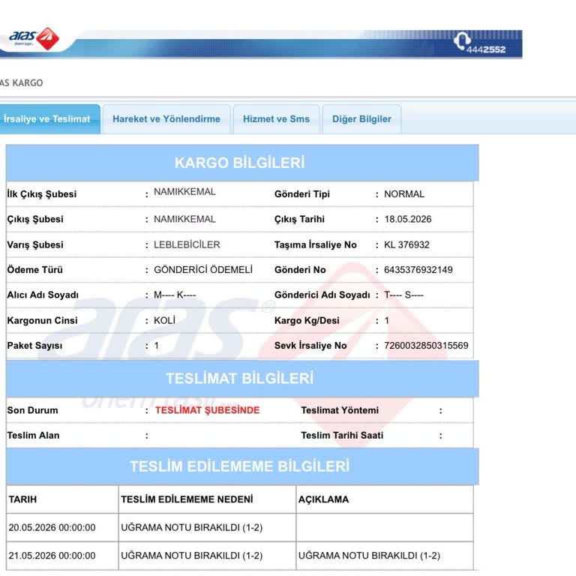The width and height of the screenshot is (576, 576).
Task: Click phone number 4442552
Action: pos(486,49)
